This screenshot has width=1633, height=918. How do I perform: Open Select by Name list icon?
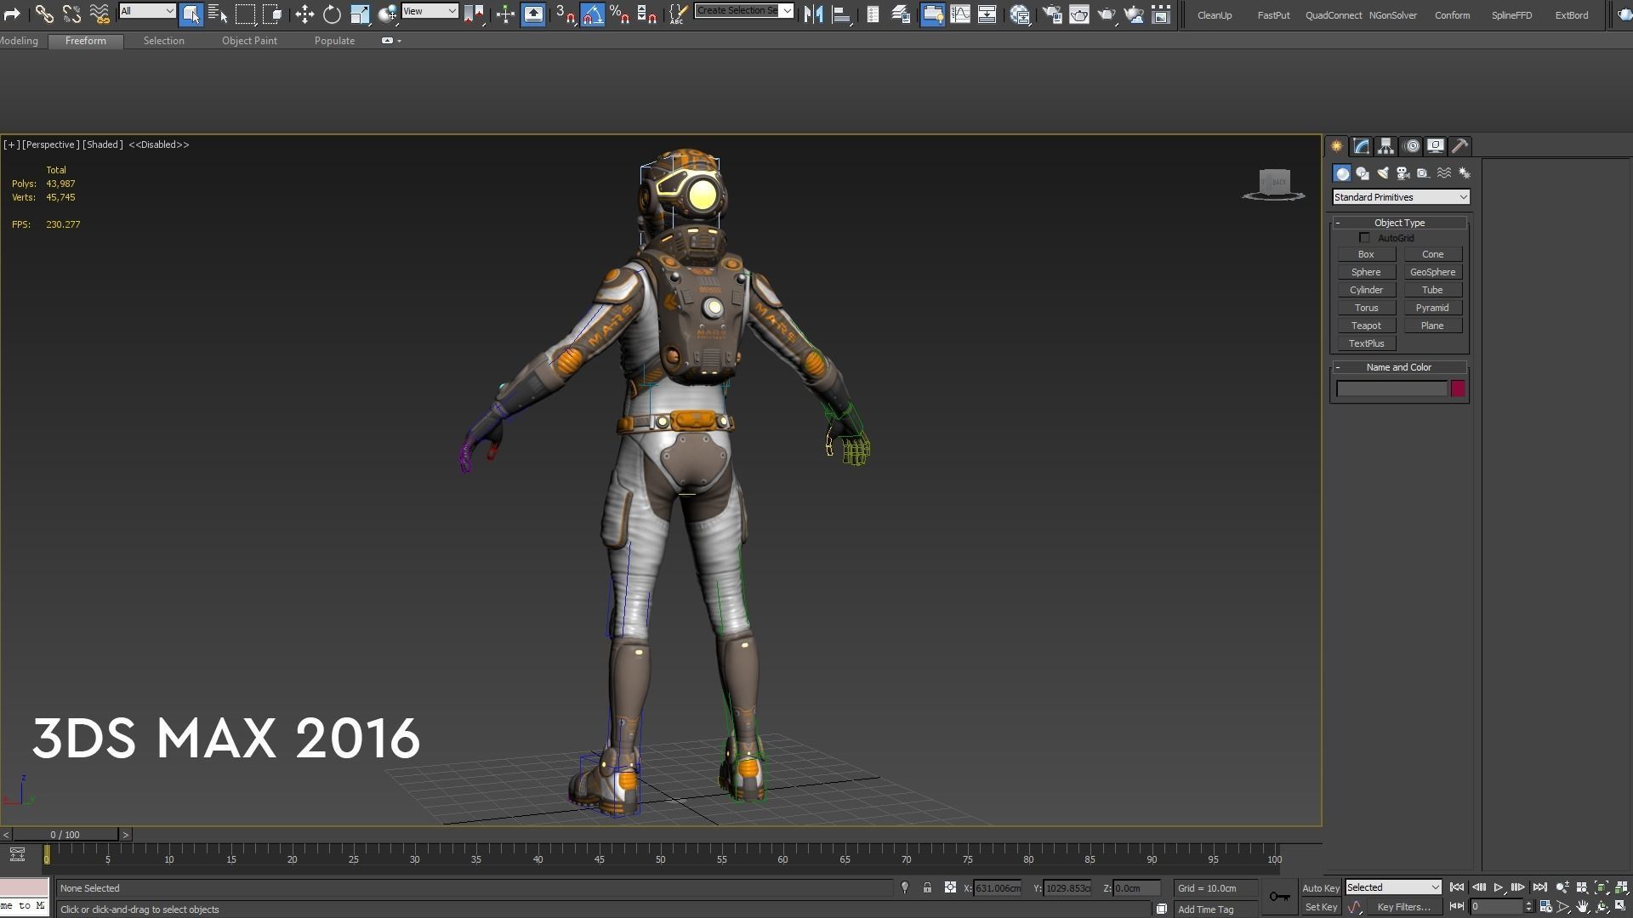tap(218, 14)
